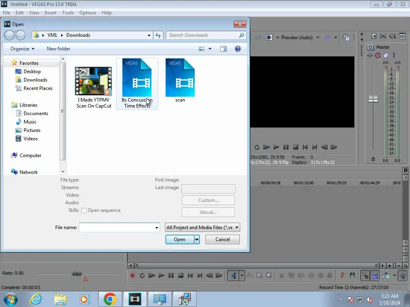Click the playback Rate slider
Viewport: 410px width, 307px height.
[77, 274]
